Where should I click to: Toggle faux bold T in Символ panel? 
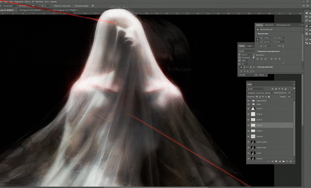point(241,67)
